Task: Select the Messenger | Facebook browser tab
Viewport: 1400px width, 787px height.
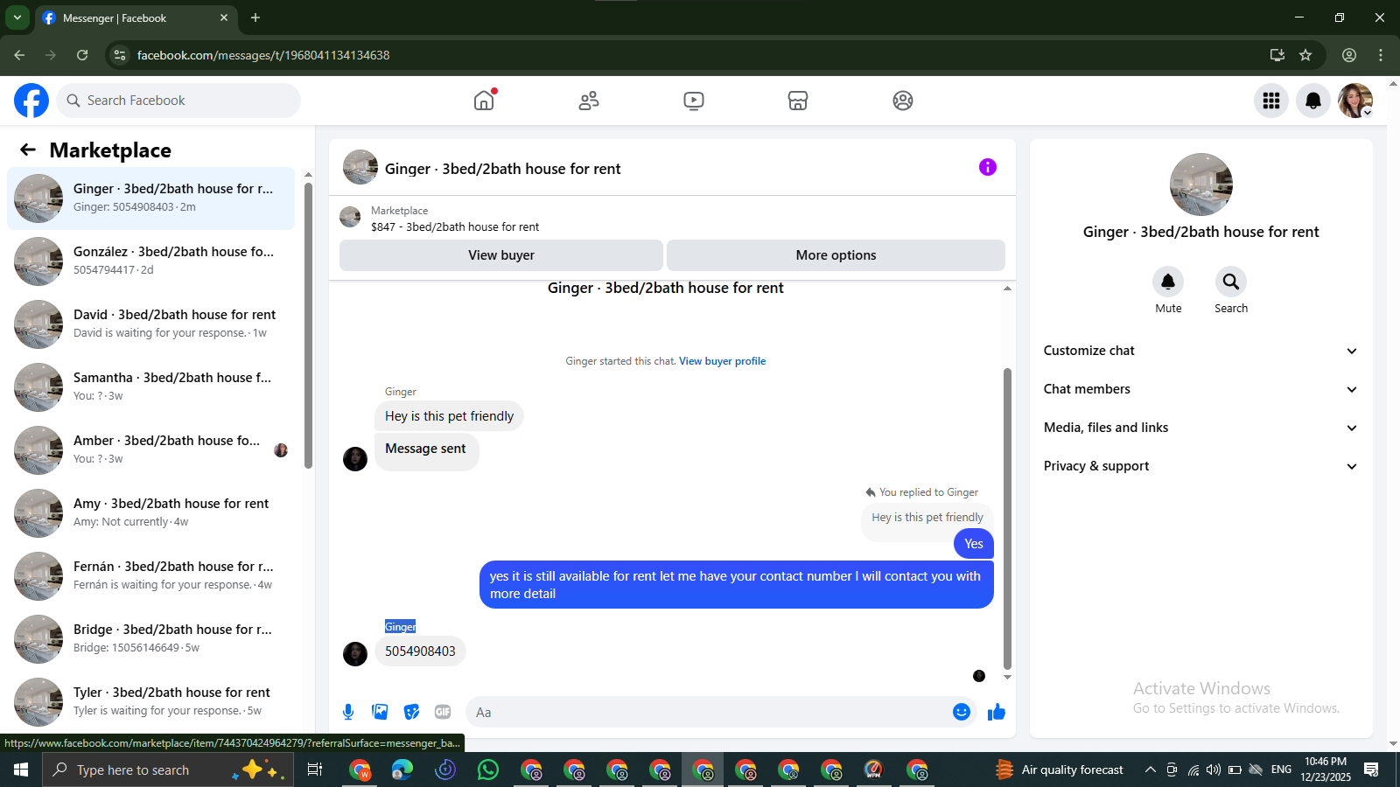Action: click(x=136, y=17)
